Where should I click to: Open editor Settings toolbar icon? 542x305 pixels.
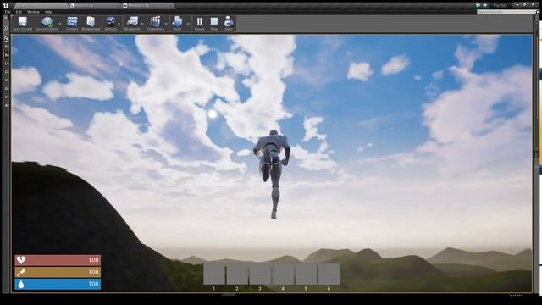(111, 24)
